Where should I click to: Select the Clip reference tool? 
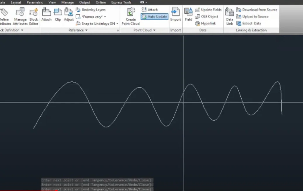(58, 15)
